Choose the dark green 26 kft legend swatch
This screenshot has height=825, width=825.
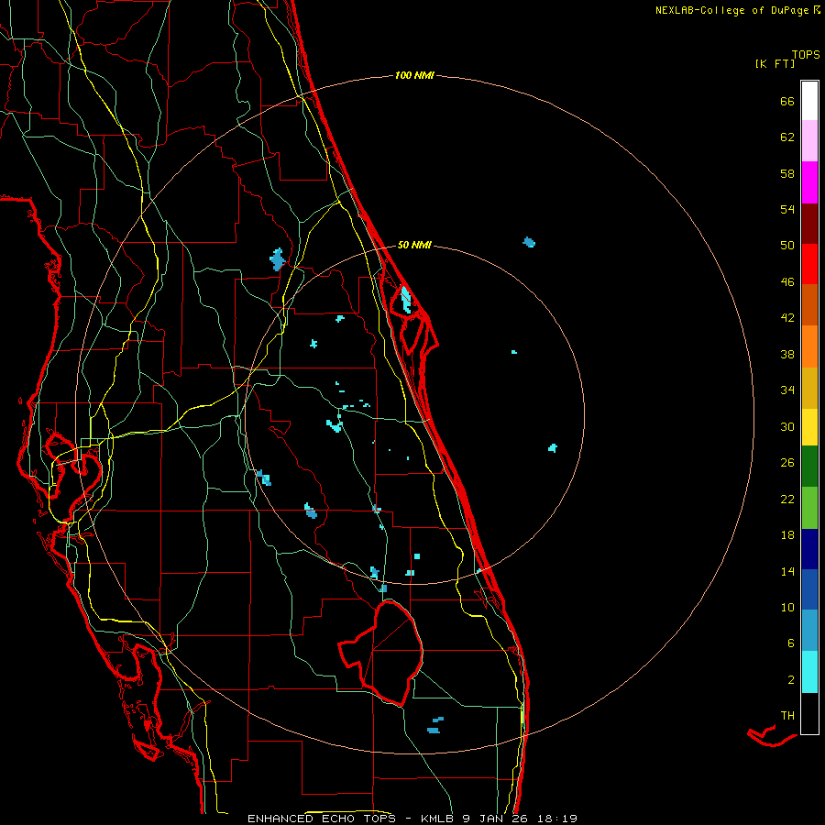coord(809,467)
